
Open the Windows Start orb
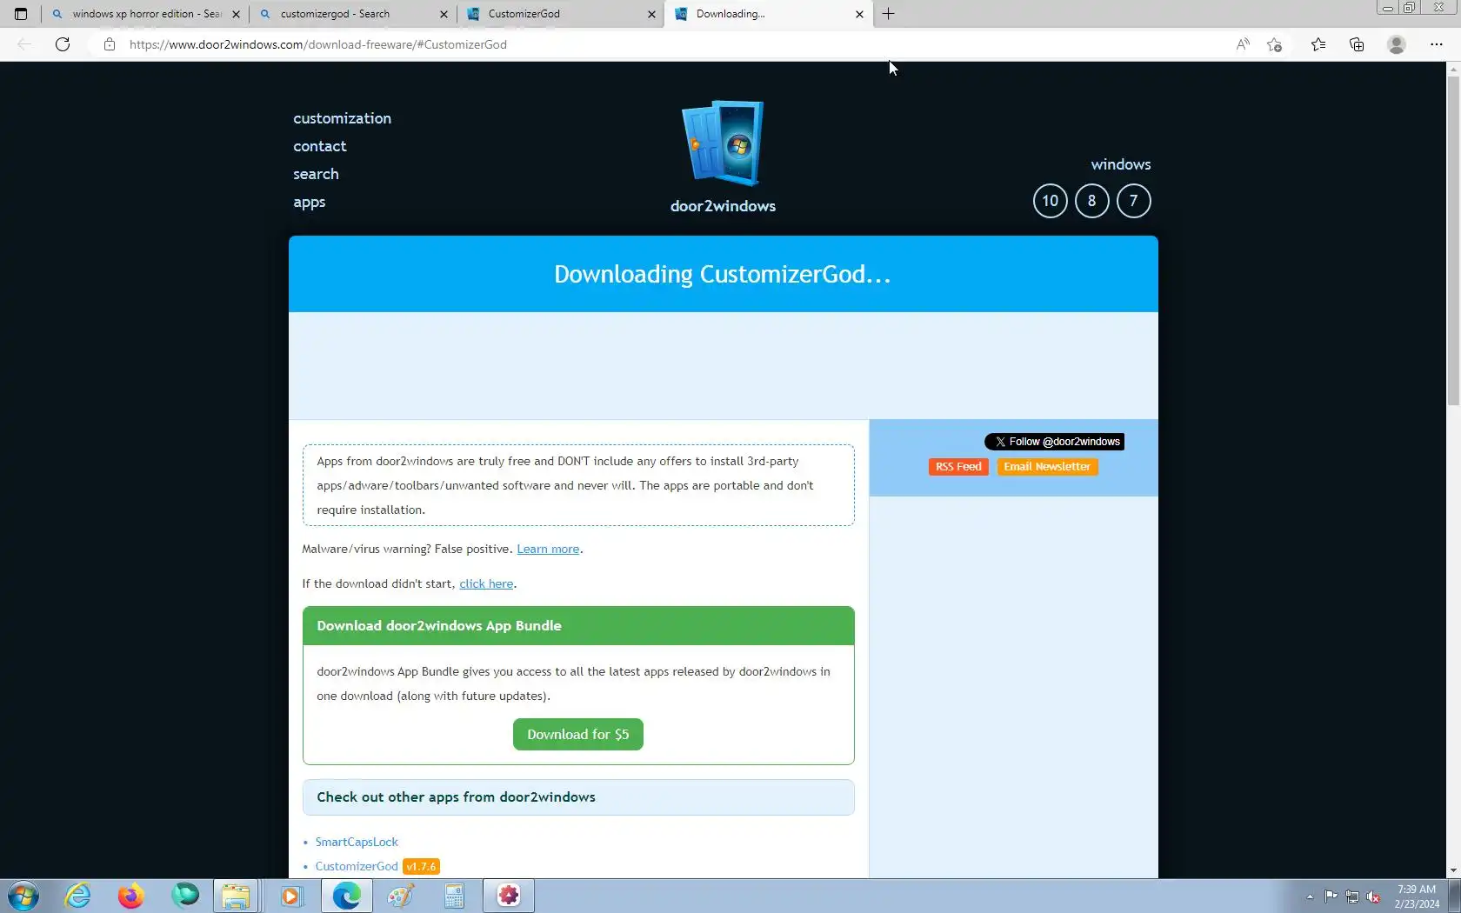23,896
